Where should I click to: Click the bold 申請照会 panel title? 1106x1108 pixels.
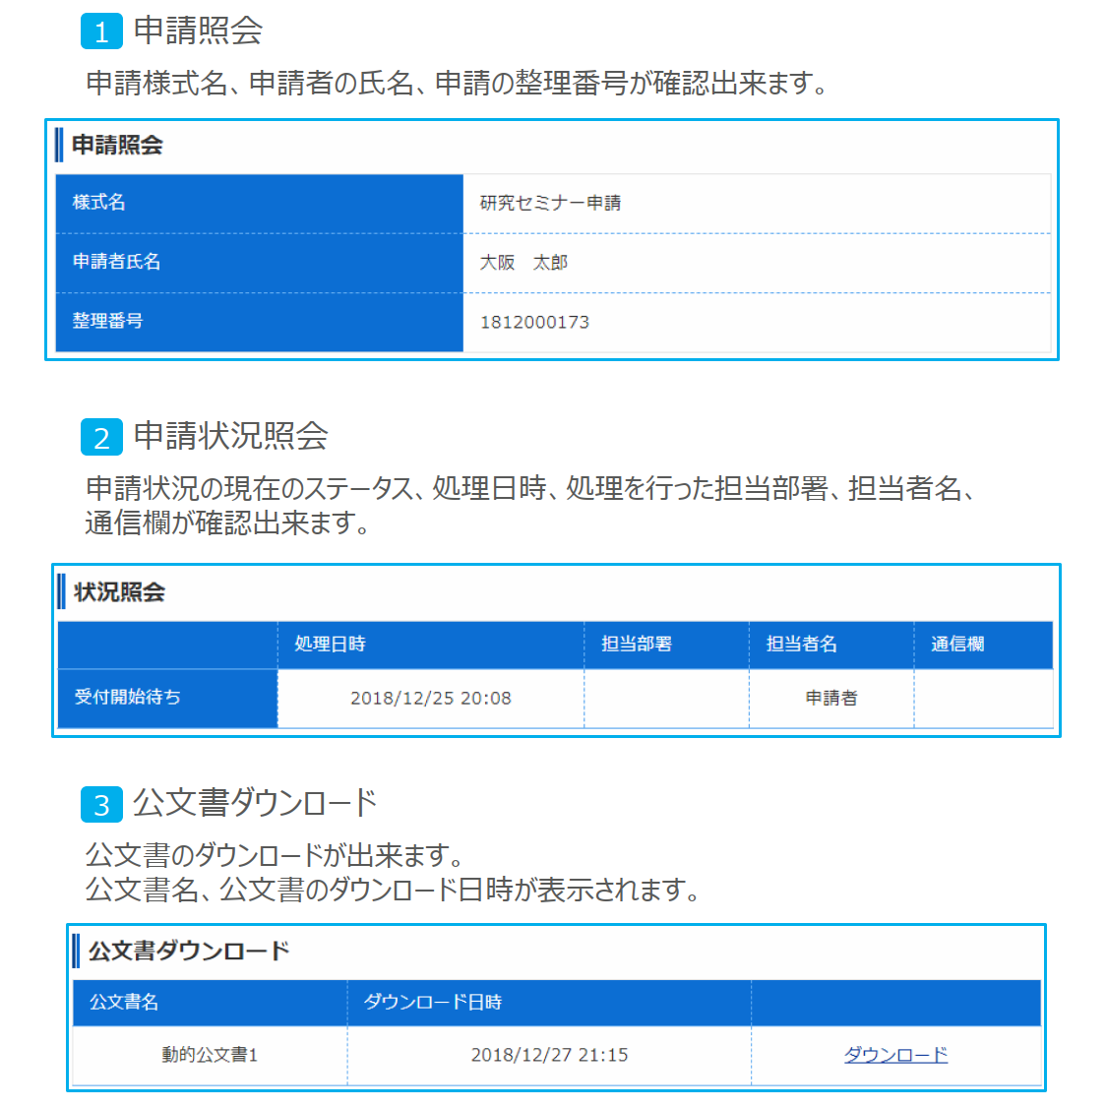[117, 145]
